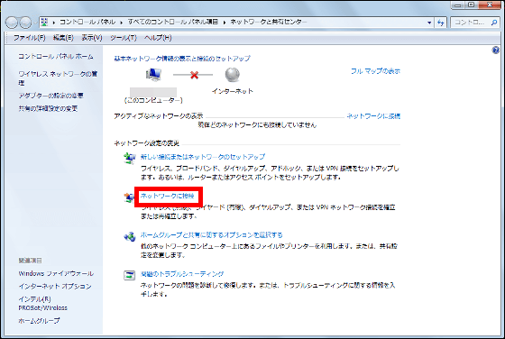The image size is (505, 339).
Task: Open the ヘルプ(H) menu
Action: tap(158, 38)
